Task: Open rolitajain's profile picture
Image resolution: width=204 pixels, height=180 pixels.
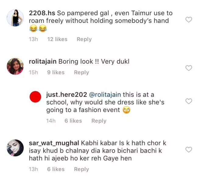Action: click(x=15, y=65)
